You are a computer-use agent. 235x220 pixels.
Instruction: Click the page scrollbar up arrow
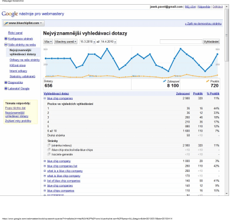227,6
